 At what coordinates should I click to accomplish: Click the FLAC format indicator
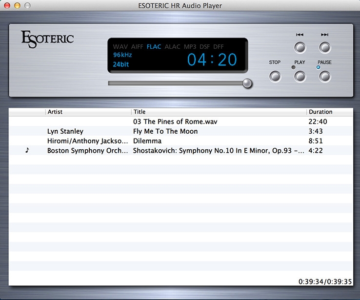[154, 47]
